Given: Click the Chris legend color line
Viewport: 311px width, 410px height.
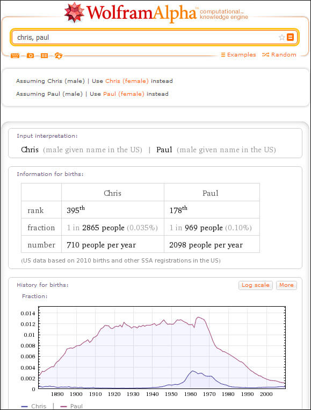Looking at the screenshot, I should click(24, 406).
